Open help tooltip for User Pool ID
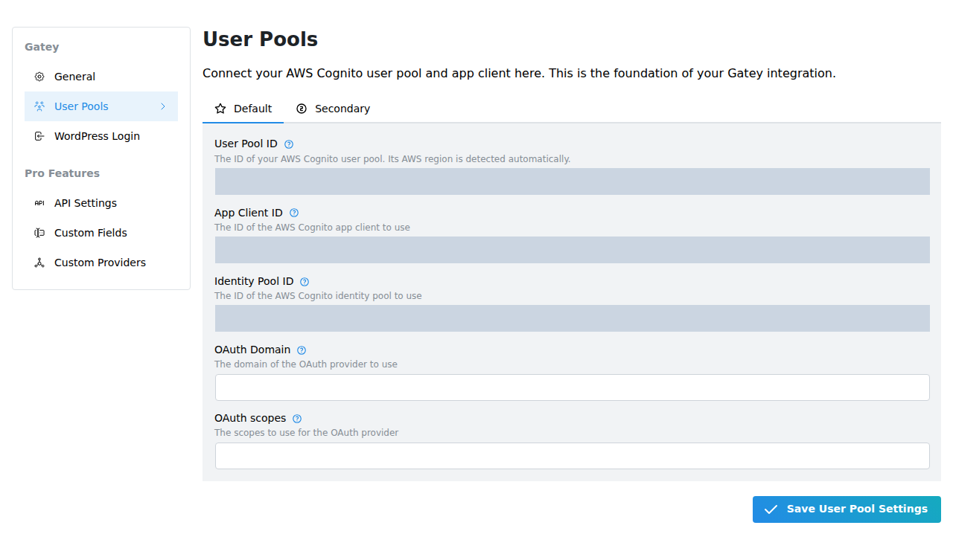Screen dimensions: 953x534 (289, 144)
